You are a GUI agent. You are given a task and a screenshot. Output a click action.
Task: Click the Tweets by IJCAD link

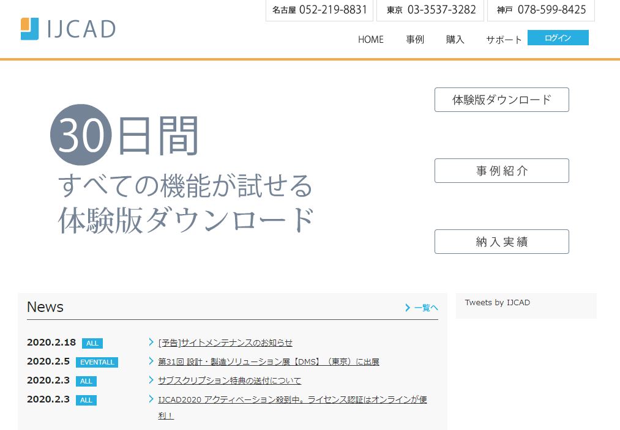click(497, 303)
